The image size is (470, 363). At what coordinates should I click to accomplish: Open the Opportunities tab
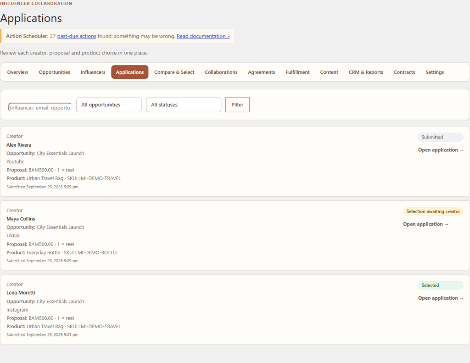click(x=54, y=72)
